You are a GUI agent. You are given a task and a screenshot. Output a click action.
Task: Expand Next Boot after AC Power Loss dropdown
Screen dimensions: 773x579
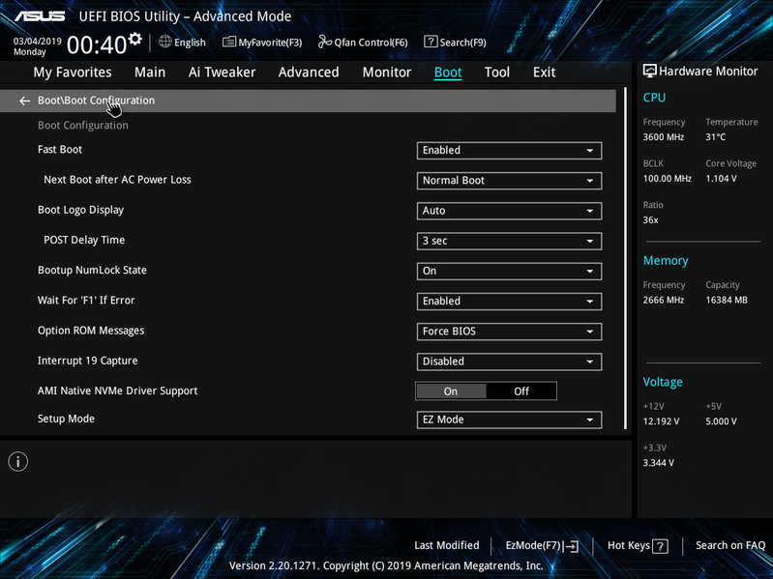pyautogui.click(x=509, y=180)
